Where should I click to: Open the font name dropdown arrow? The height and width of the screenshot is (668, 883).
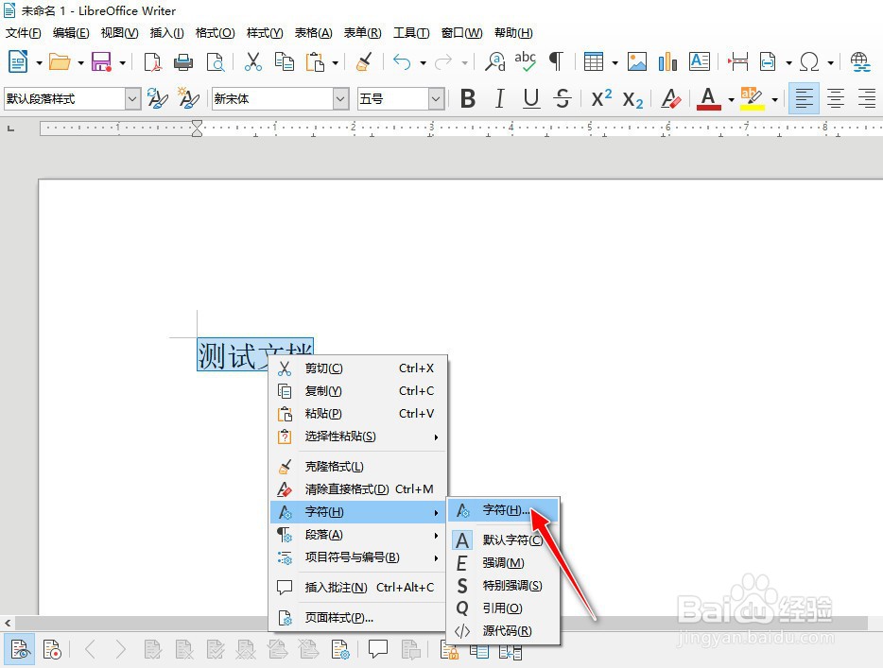(339, 98)
